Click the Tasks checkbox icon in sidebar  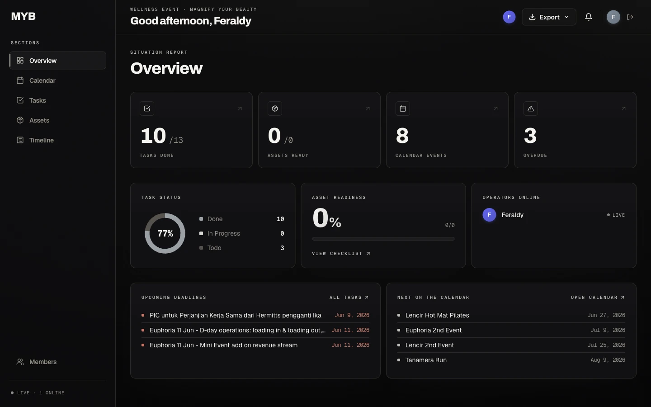20,100
